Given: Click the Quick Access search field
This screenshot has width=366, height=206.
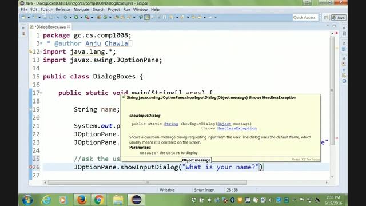Looking at the screenshot, I should click(305, 18).
